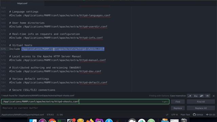This screenshot has width=217, height=122.
Task: Change the LF line ending setting
Action: [x=167, y=115]
